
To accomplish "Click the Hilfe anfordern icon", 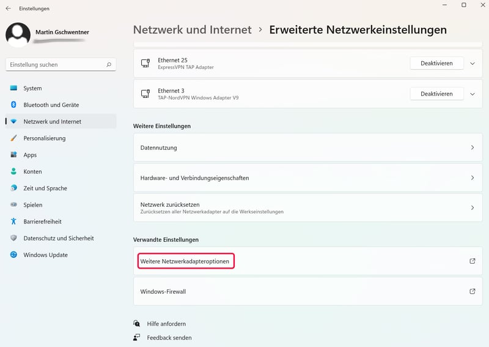I will (137, 324).
